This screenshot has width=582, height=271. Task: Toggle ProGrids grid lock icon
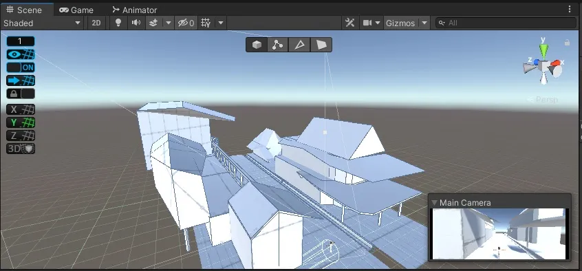tap(21, 94)
